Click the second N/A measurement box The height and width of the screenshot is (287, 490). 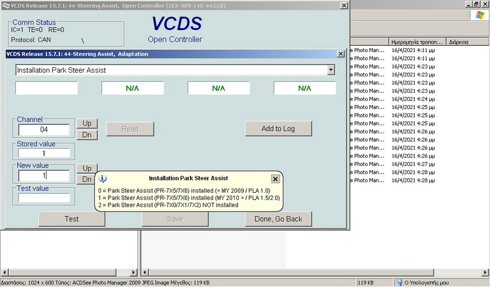pos(132,88)
